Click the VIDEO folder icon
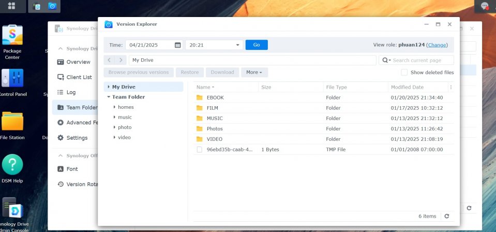Image resolution: width=496 pixels, height=232 pixels. click(199, 139)
